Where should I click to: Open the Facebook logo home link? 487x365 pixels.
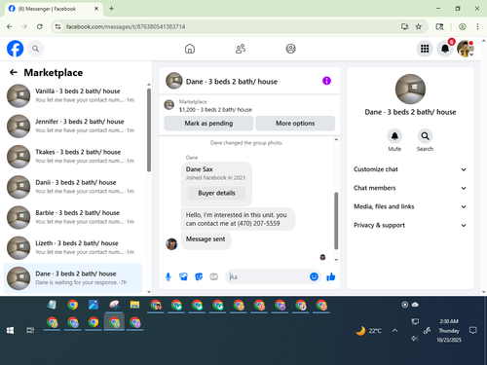tap(16, 49)
